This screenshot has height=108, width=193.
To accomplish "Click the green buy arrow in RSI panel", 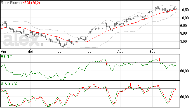I will coord(65,78).
